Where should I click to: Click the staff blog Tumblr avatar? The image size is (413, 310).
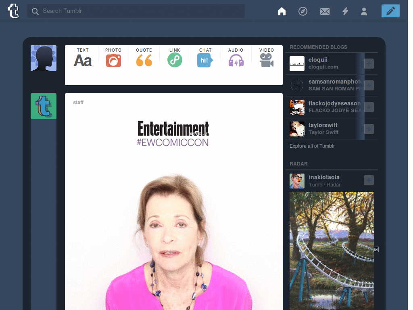pyautogui.click(x=44, y=106)
